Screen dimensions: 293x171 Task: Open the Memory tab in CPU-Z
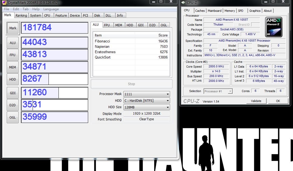pyautogui.click(x=230, y=11)
